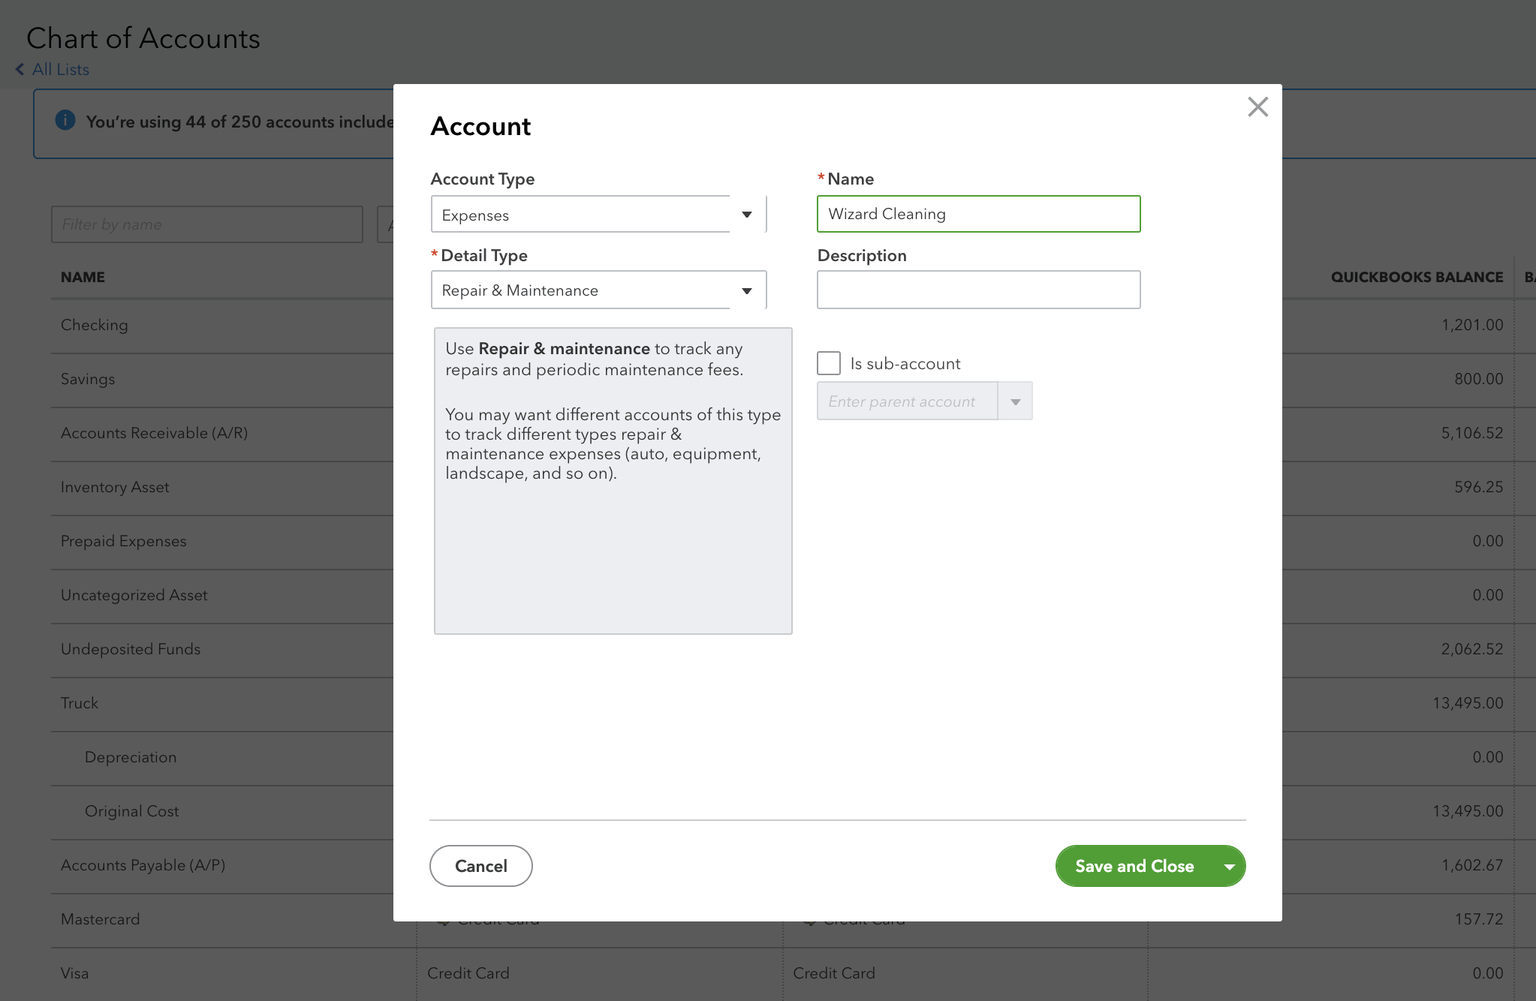The height and width of the screenshot is (1001, 1536).
Task: Click the 2,062.52 Undeposited Funds balance
Action: pos(1472,649)
